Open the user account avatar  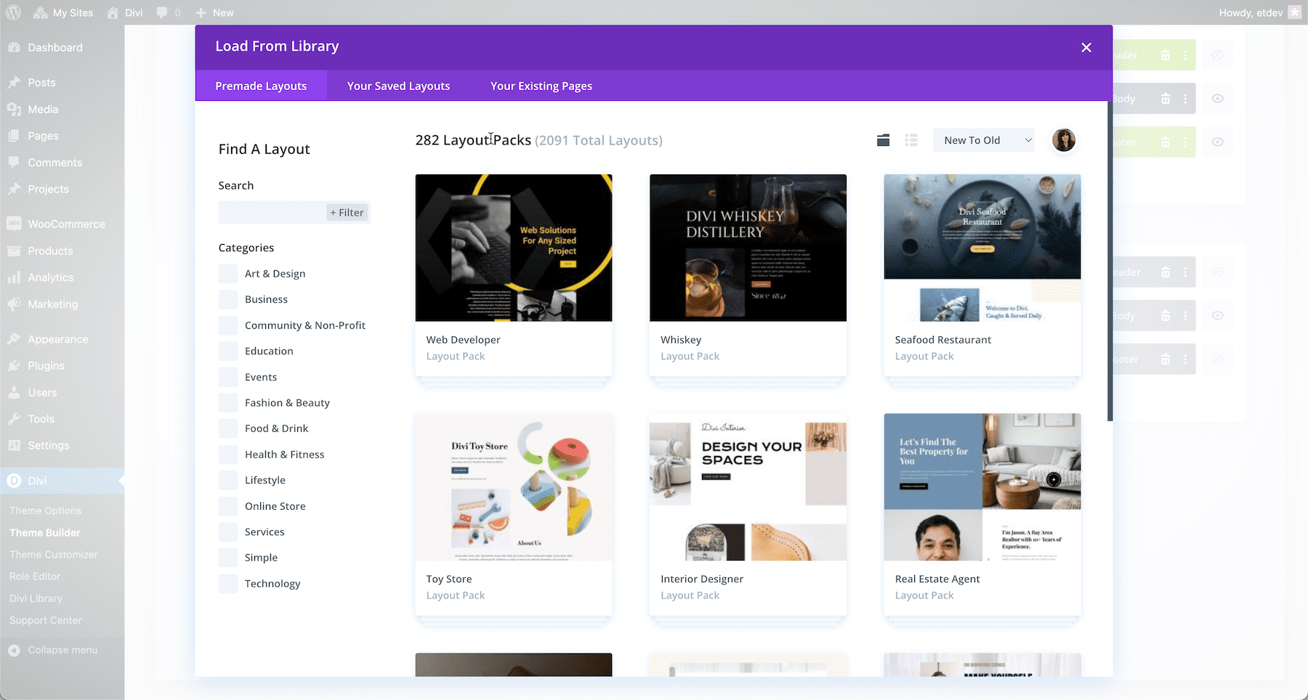(x=1063, y=139)
